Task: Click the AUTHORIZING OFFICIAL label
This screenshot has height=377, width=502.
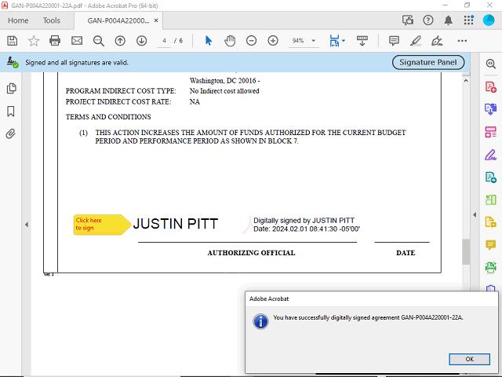Action: [x=251, y=253]
